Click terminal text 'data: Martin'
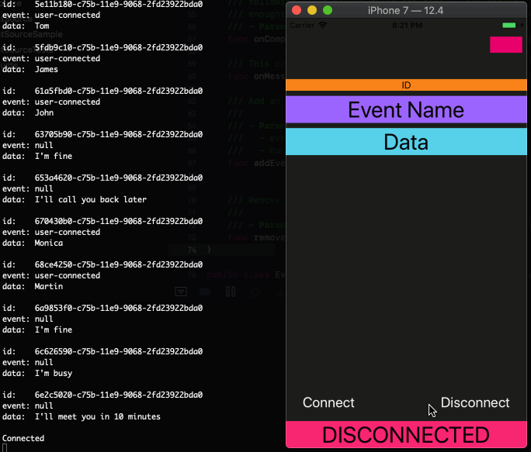 tap(33, 286)
